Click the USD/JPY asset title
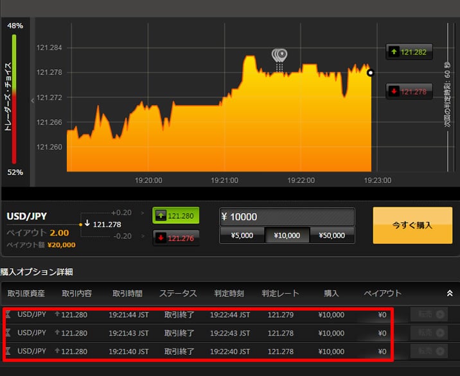The height and width of the screenshot is (376, 460). click(27, 216)
